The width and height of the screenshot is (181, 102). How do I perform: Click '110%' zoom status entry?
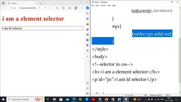[145, 95]
